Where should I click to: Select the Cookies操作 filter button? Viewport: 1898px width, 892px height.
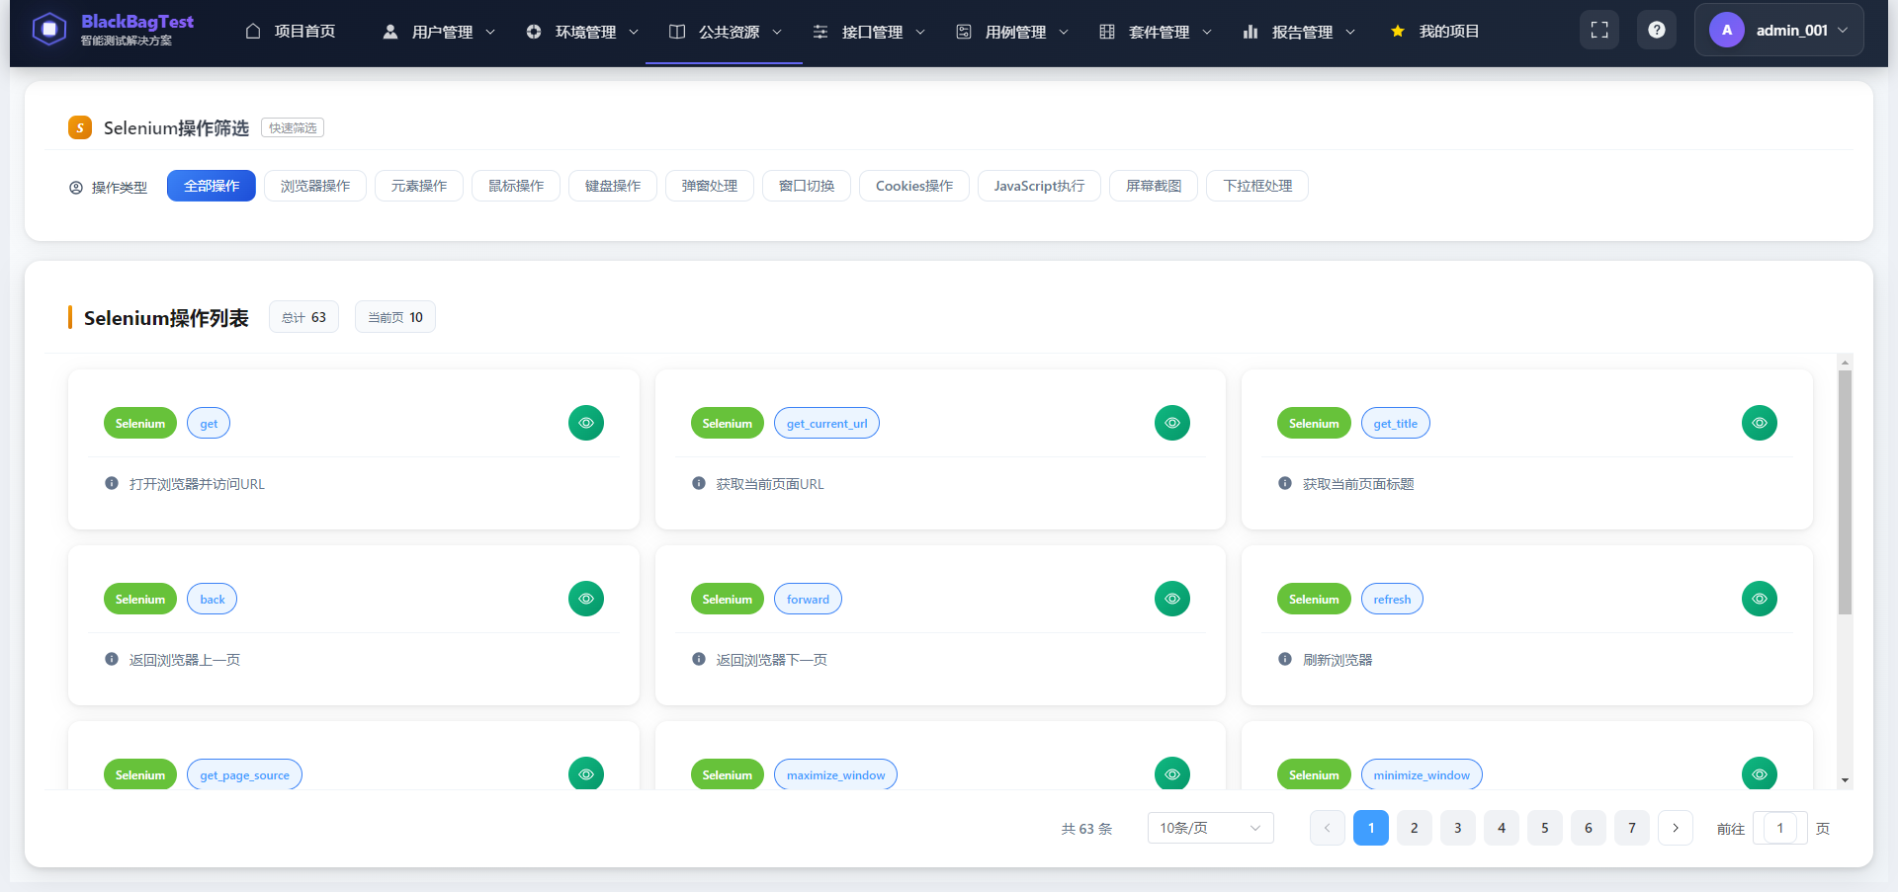pos(913,186)
